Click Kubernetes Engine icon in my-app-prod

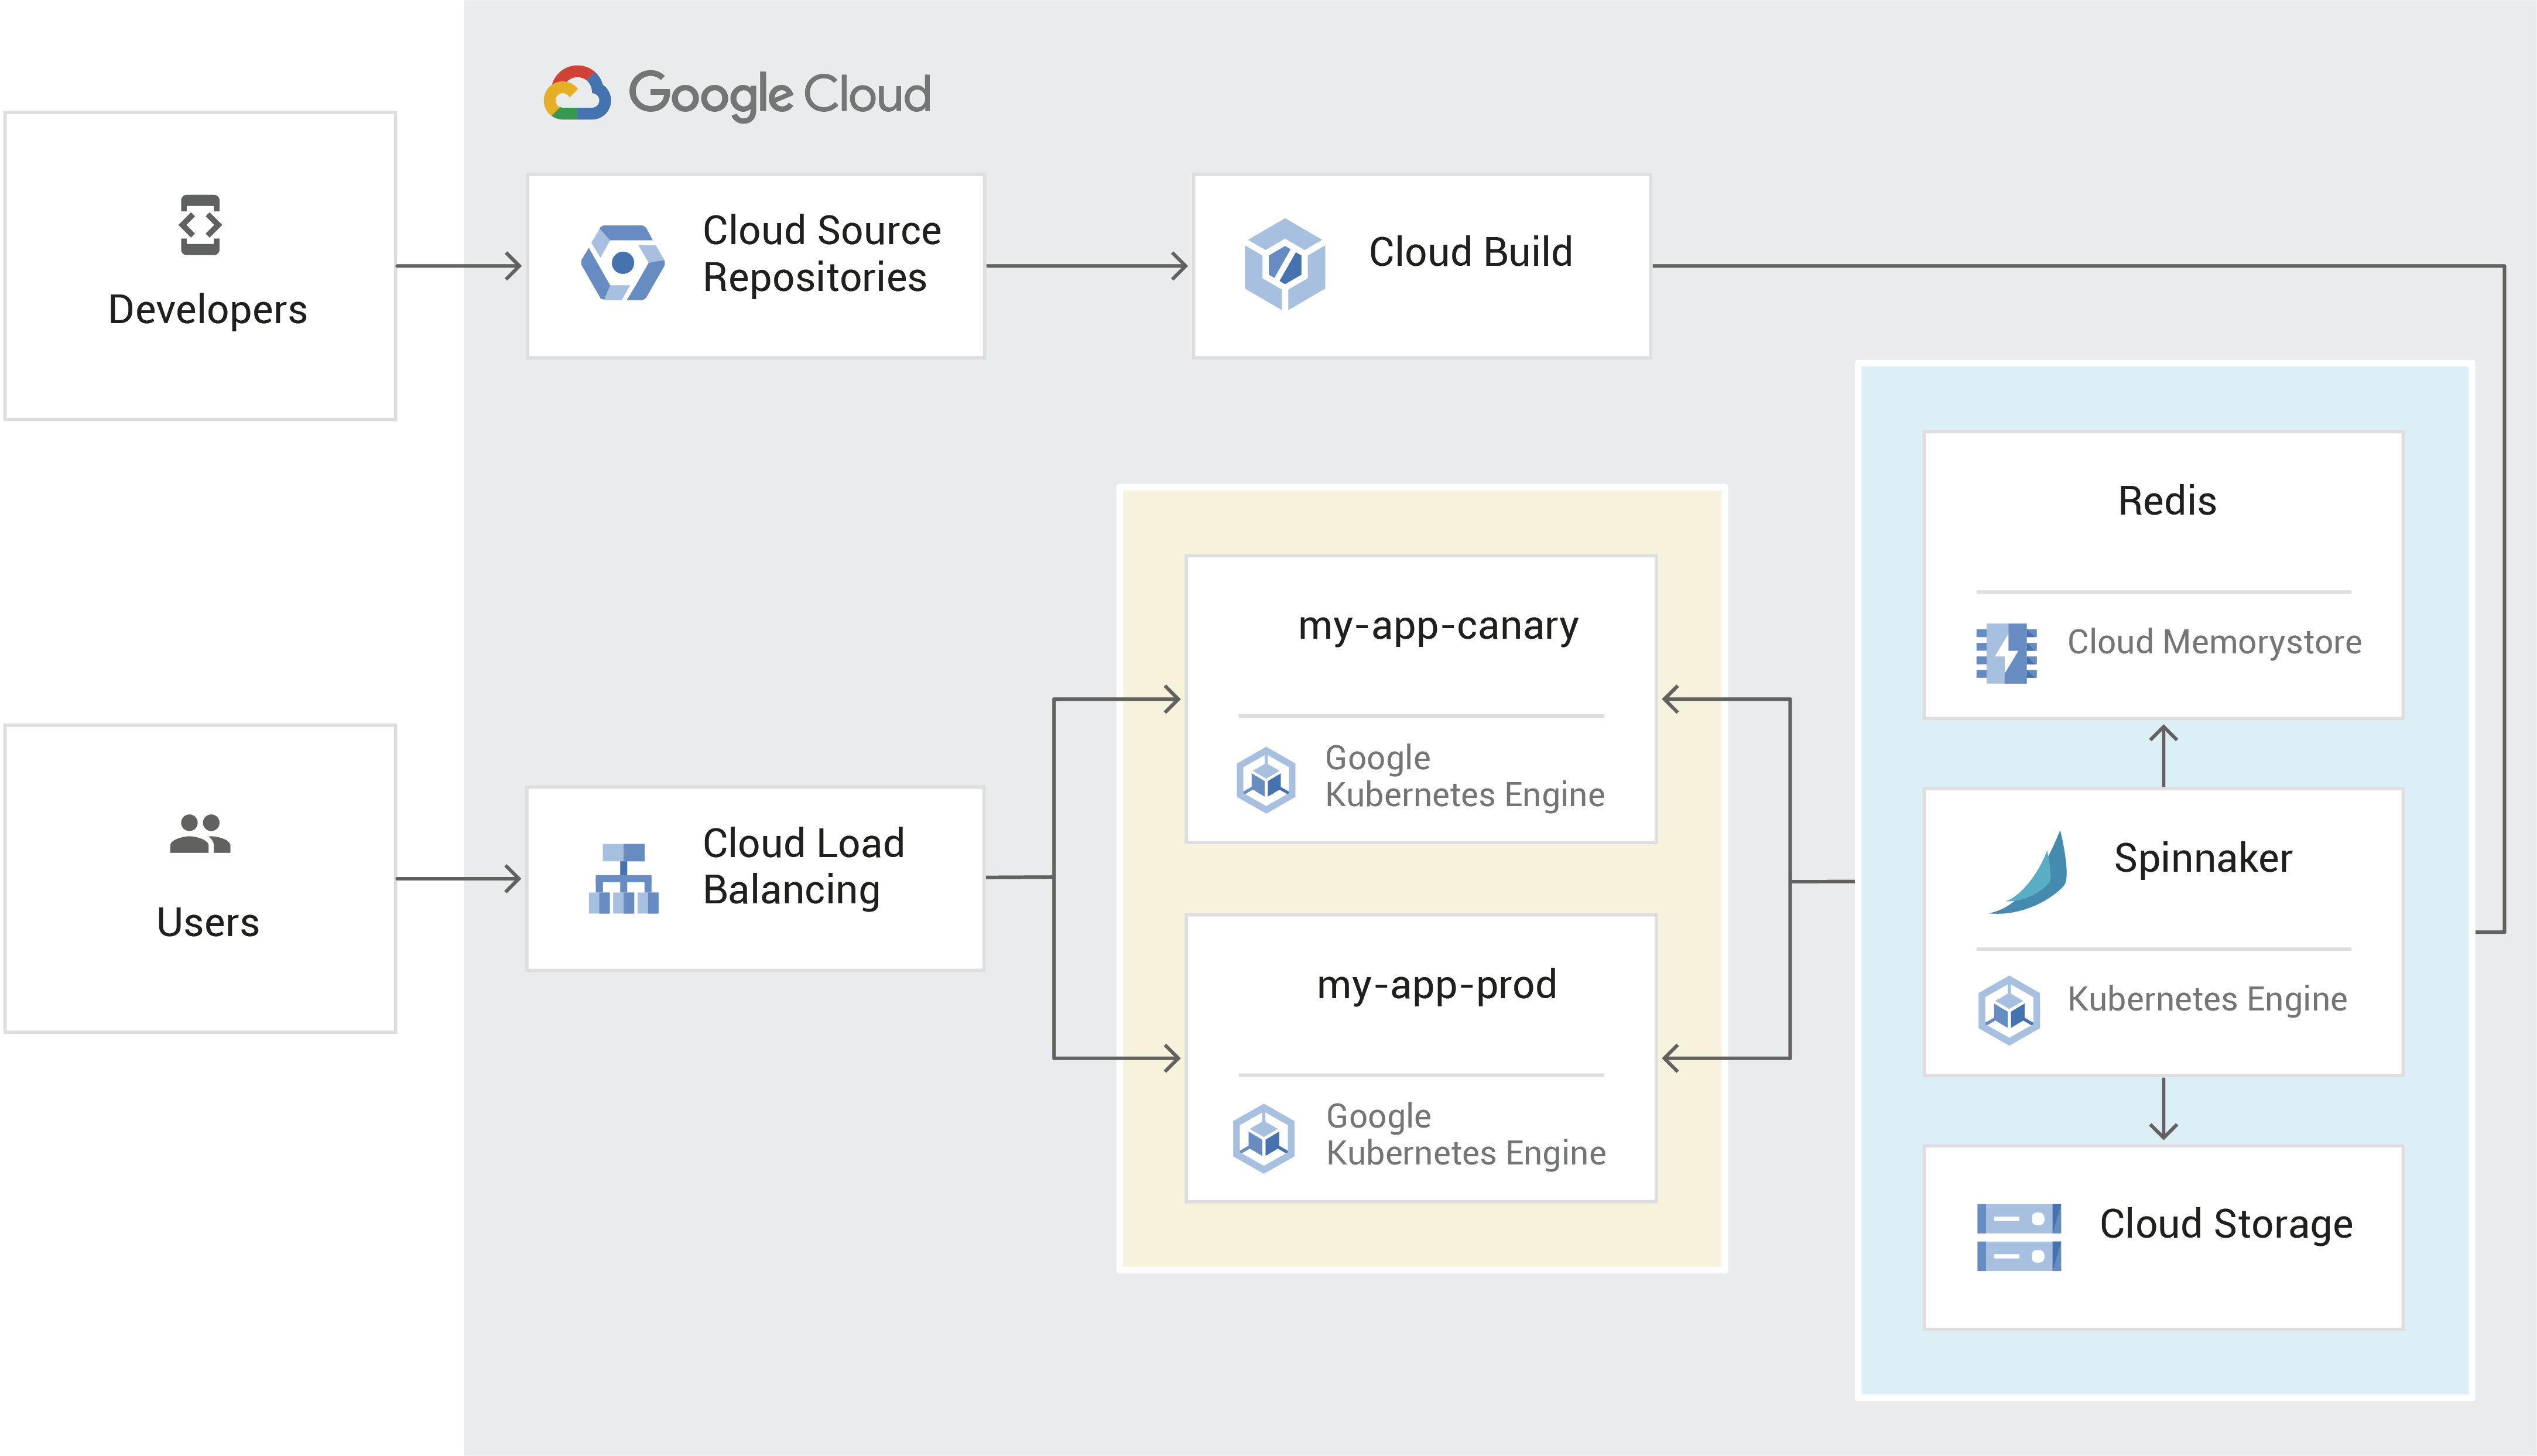coord(1264,1138)
